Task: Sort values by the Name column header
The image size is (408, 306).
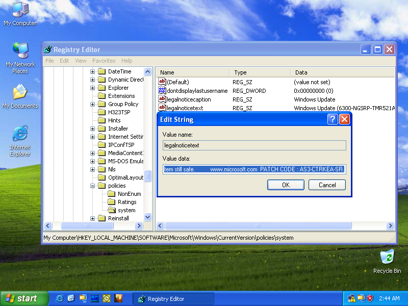Action: (193, 72)
